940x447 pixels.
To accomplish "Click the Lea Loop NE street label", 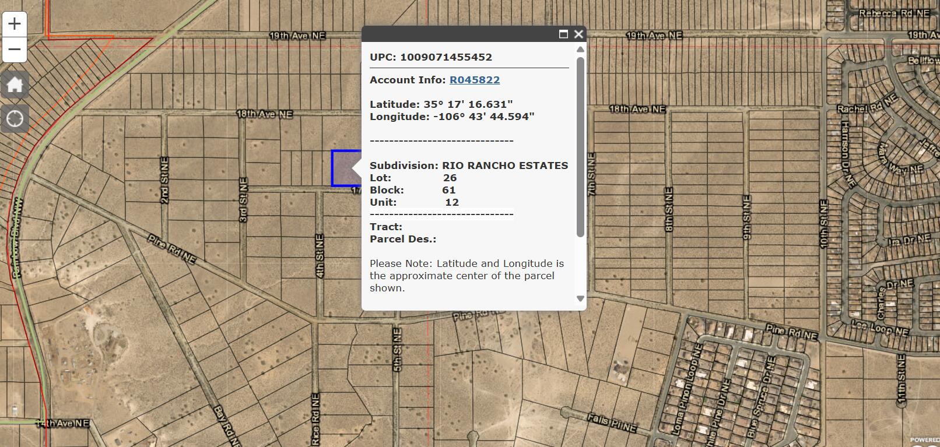I will [879, 328].
